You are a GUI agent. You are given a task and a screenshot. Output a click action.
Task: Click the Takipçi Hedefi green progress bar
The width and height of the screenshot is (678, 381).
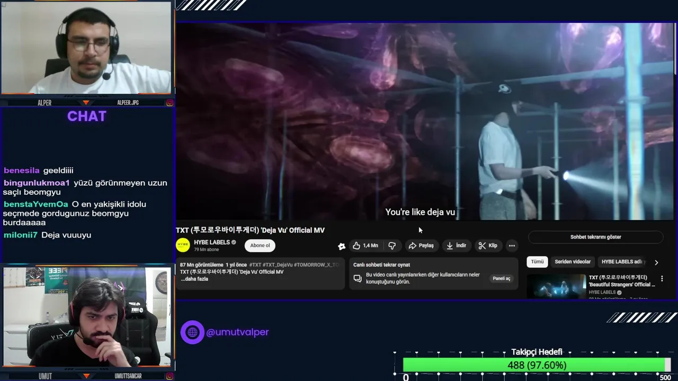[535, 365]
